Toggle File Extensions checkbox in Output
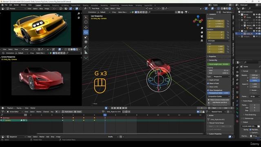This screenshot has width=261, height=147. click(x=250, y=129)
